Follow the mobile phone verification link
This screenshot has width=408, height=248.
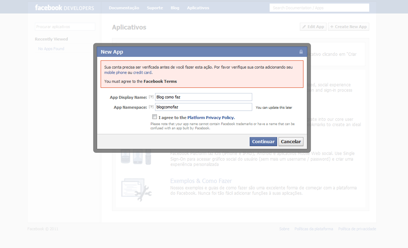coord(115,72)
